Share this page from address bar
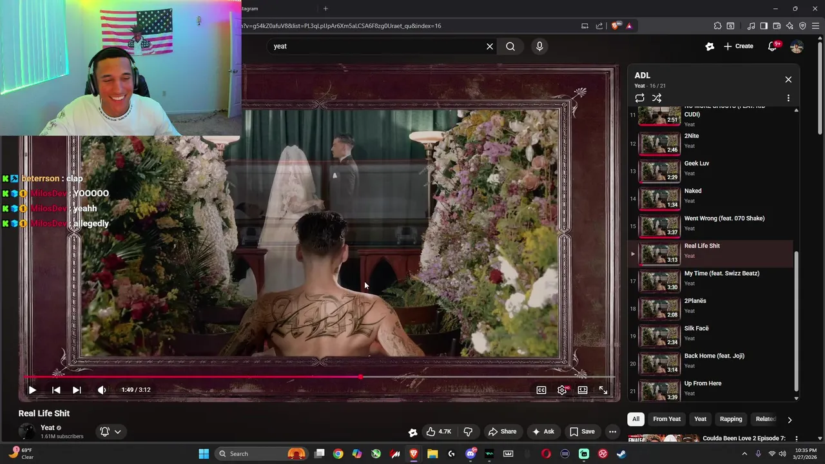825x464 pixels. tap(599, 26)
